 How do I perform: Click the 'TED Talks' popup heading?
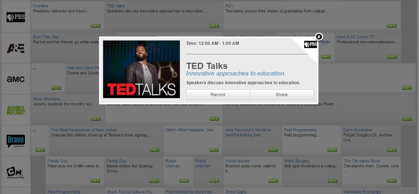click(x=207, y=66)
